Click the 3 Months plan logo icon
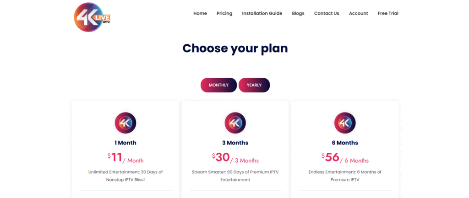The height and width of the screenshot is (198, 469). [x=235, y=123]
